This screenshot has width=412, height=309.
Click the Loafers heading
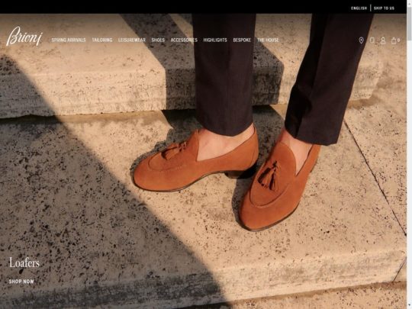click(x=24, y=262)
